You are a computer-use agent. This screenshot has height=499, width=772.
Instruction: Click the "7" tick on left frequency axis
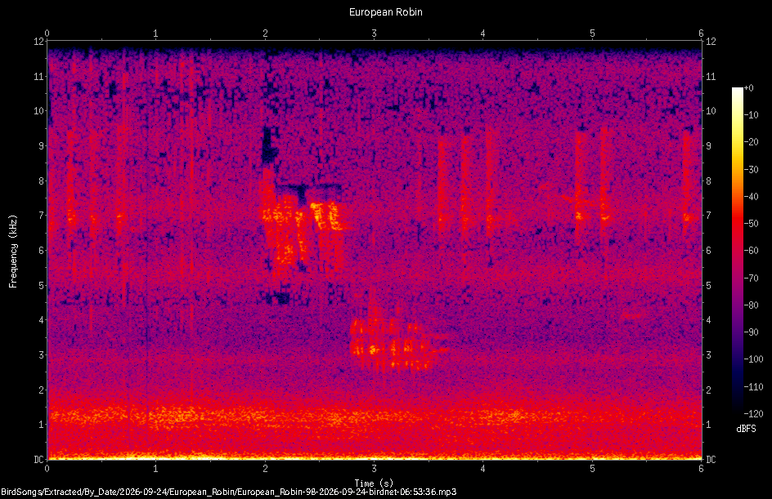(x=41, y=216)
